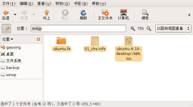The width and height of the screenshot is (193, 107).
Task: Click the Stop (停止) icon
Action: pos(65,13)
